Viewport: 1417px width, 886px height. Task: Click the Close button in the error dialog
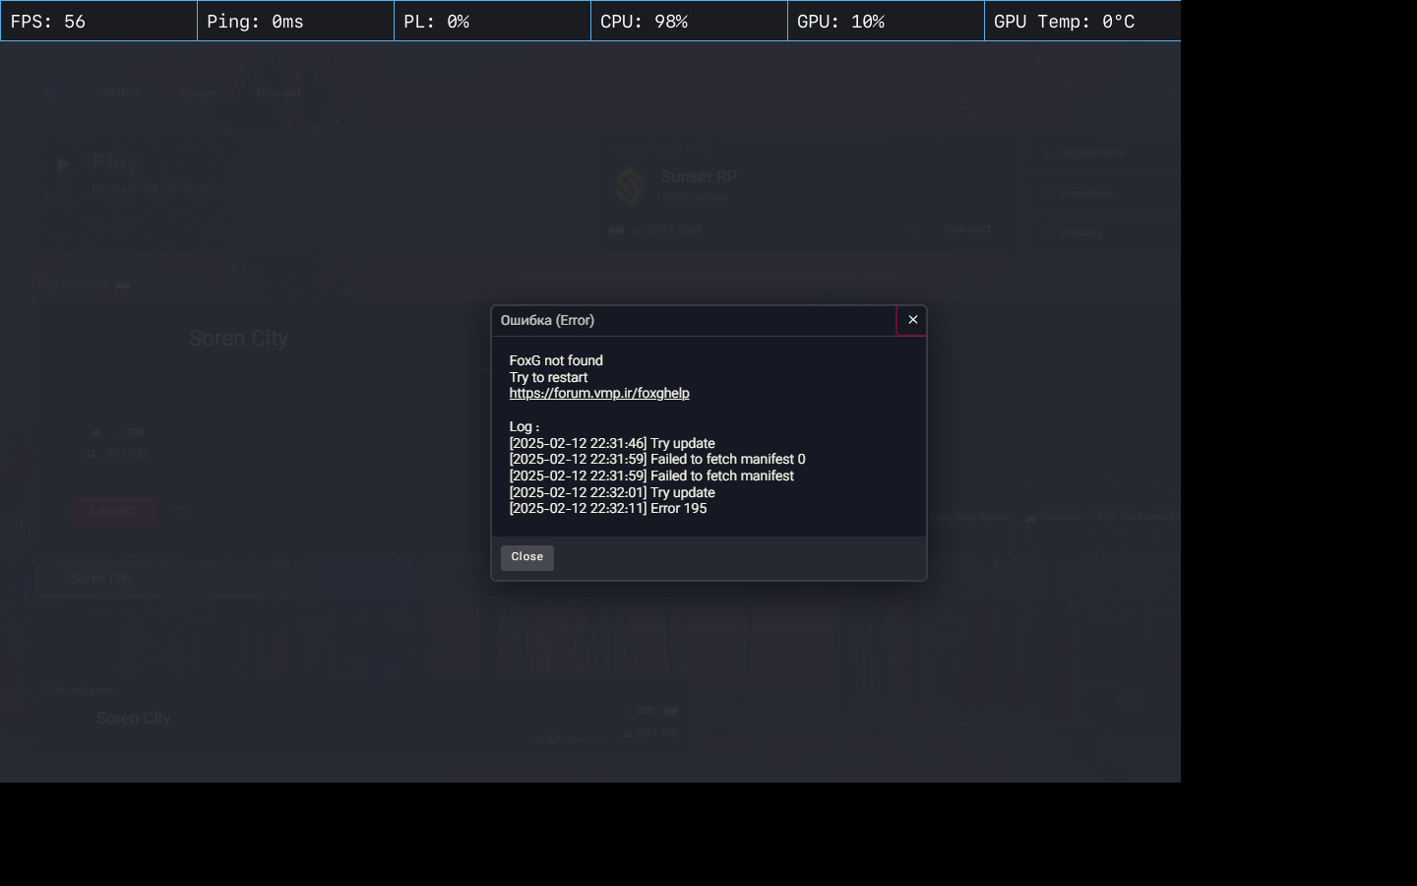[x=526, y=557]
